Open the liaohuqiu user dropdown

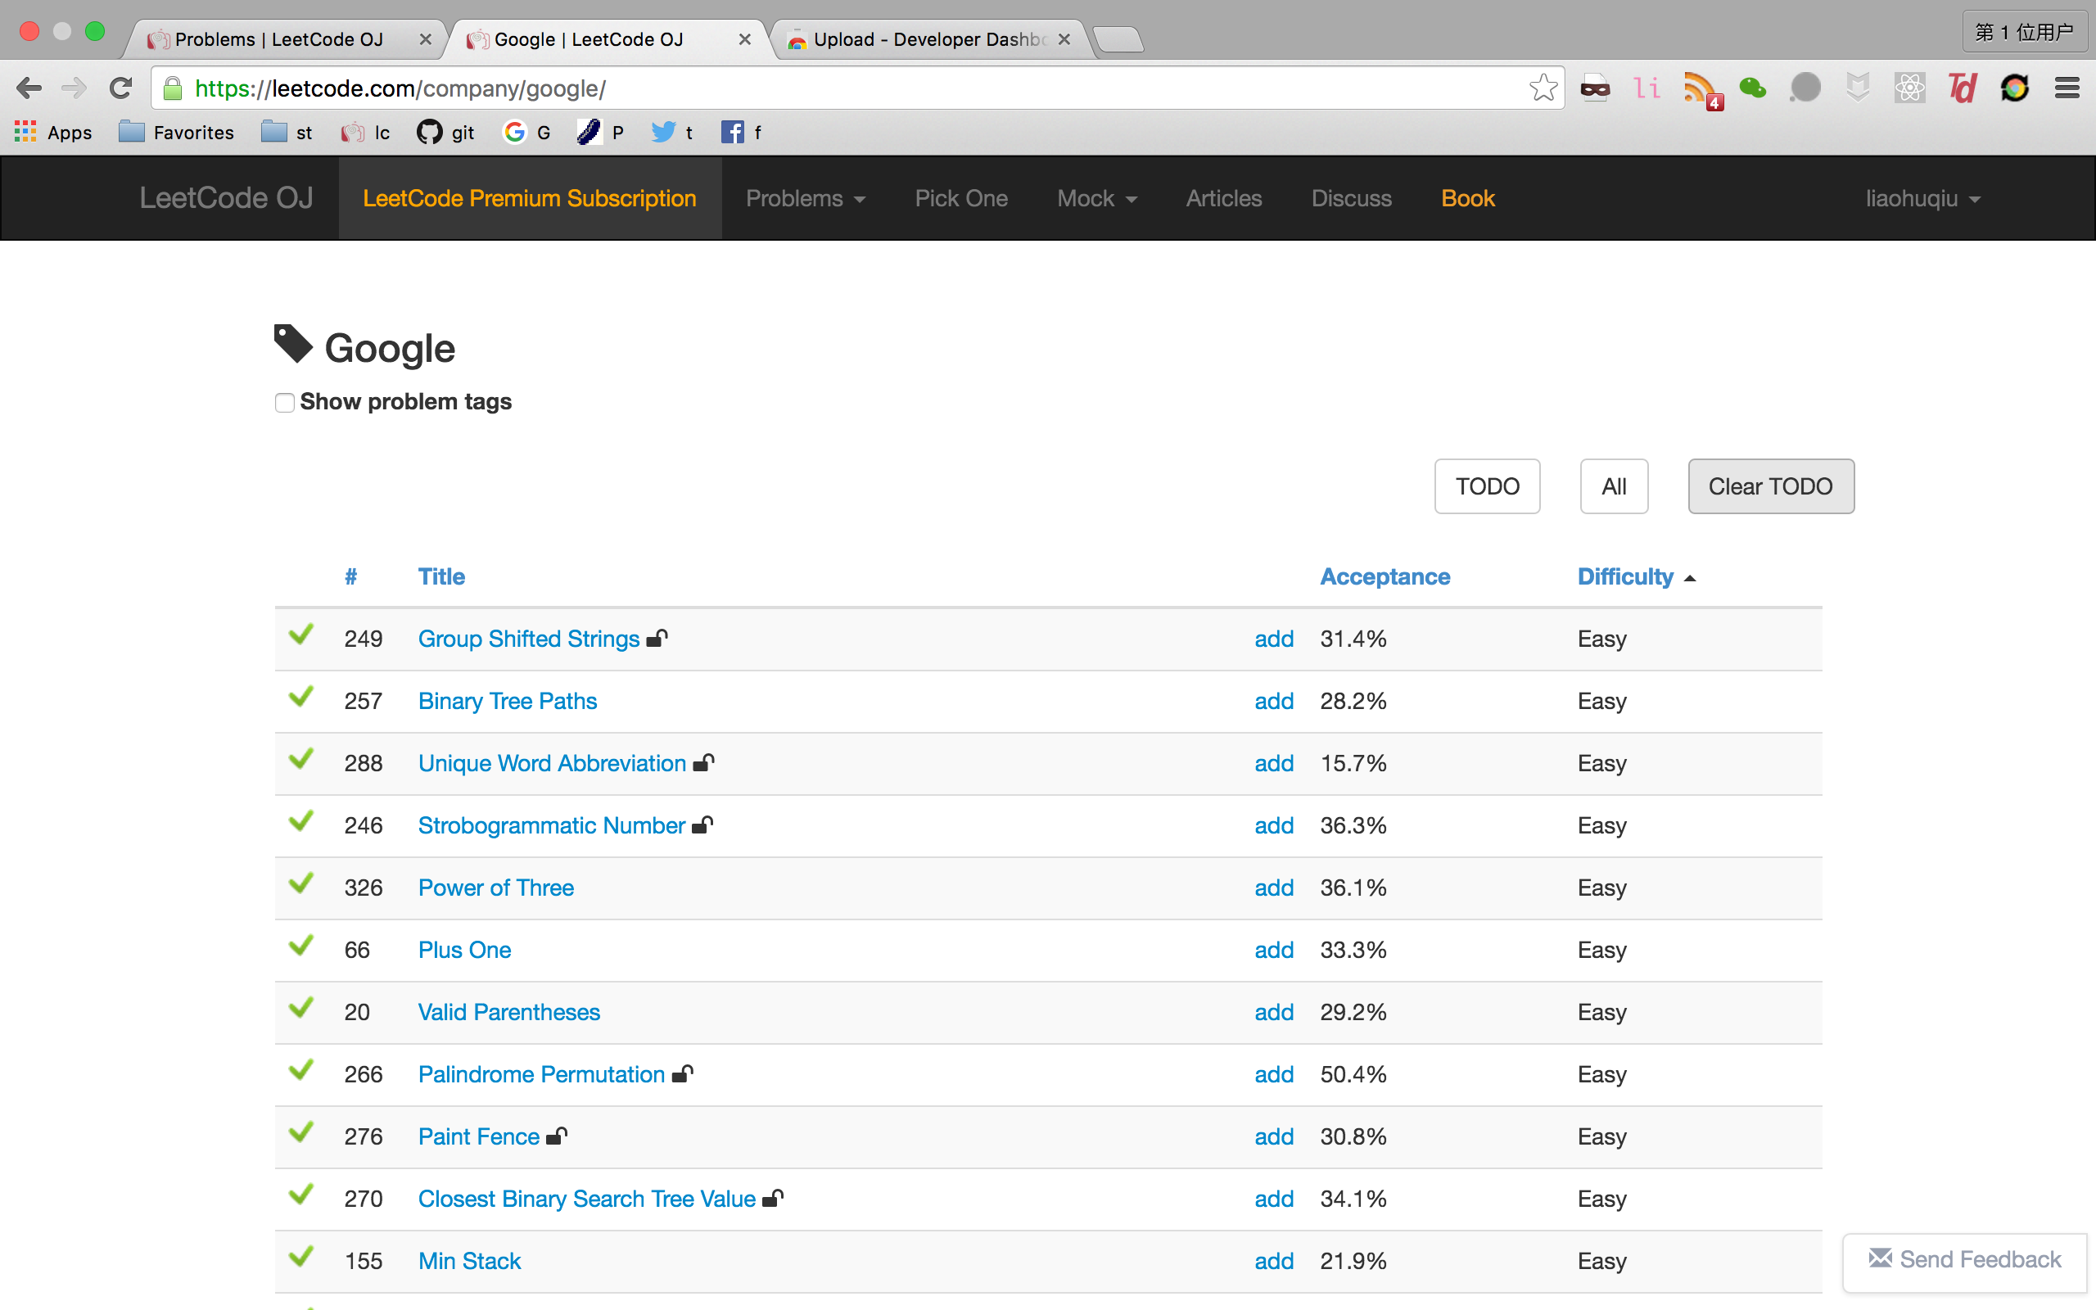tap(1922, 198)
